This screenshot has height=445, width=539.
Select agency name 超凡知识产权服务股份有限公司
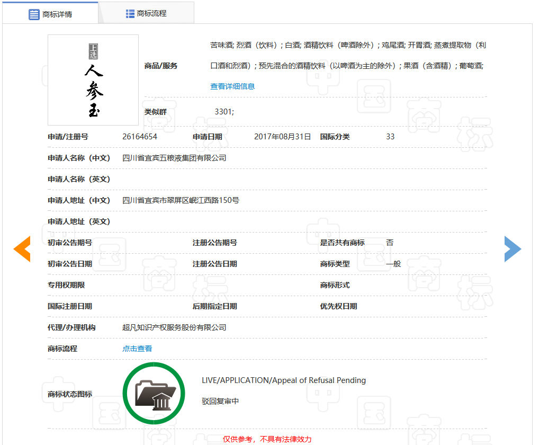click(x=174, y=327)
